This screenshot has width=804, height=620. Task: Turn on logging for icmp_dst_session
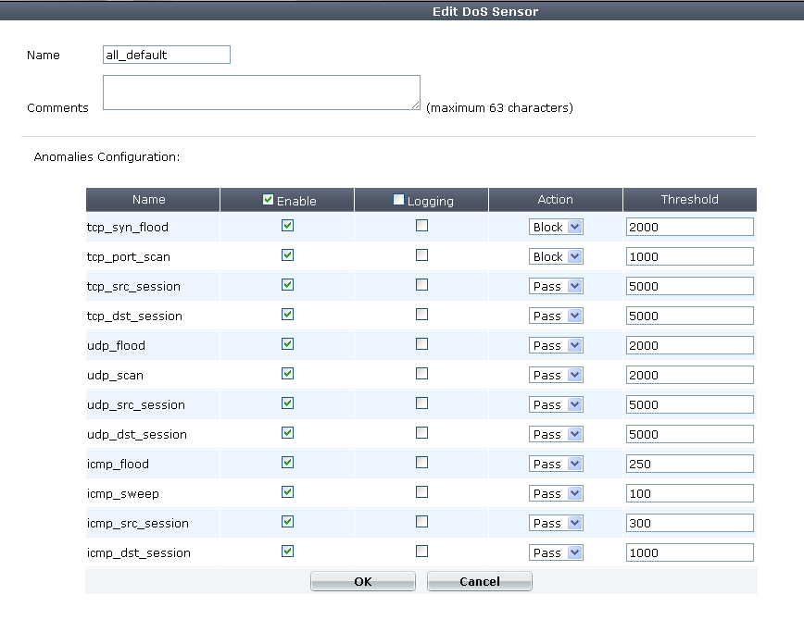pyautogui.click(x=422, y=552)
